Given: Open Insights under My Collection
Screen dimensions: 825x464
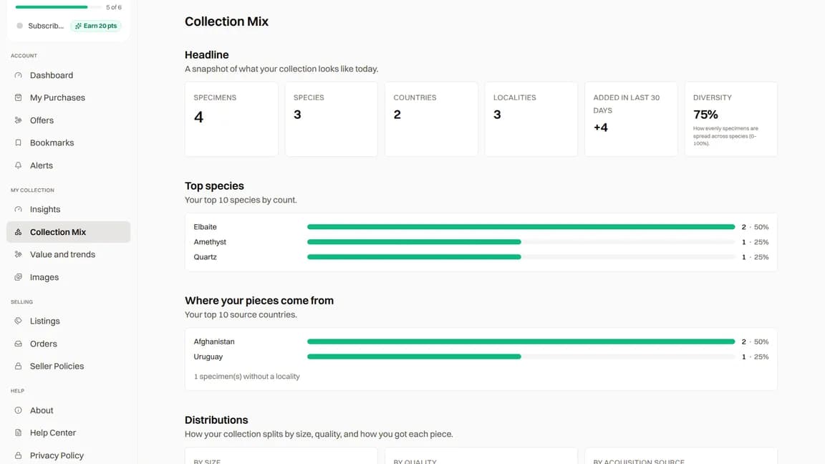Looking at the screenshot, I should (69, 209).
